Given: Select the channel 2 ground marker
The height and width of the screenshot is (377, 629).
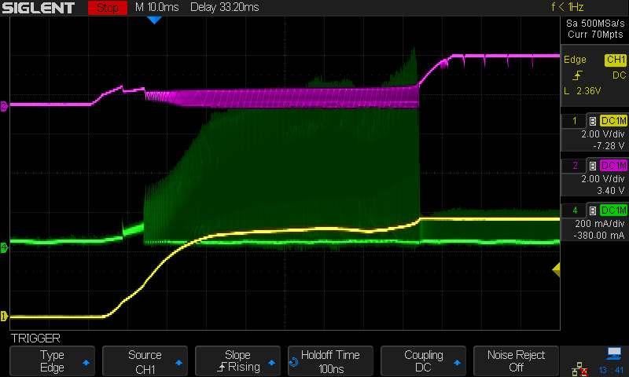Looking at the screenshot, I should pyautogui.click(x=4, y=106).
